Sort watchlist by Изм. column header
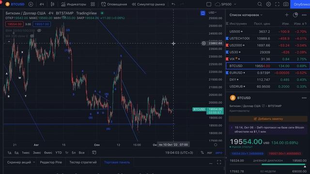 [x=285, y=24]
